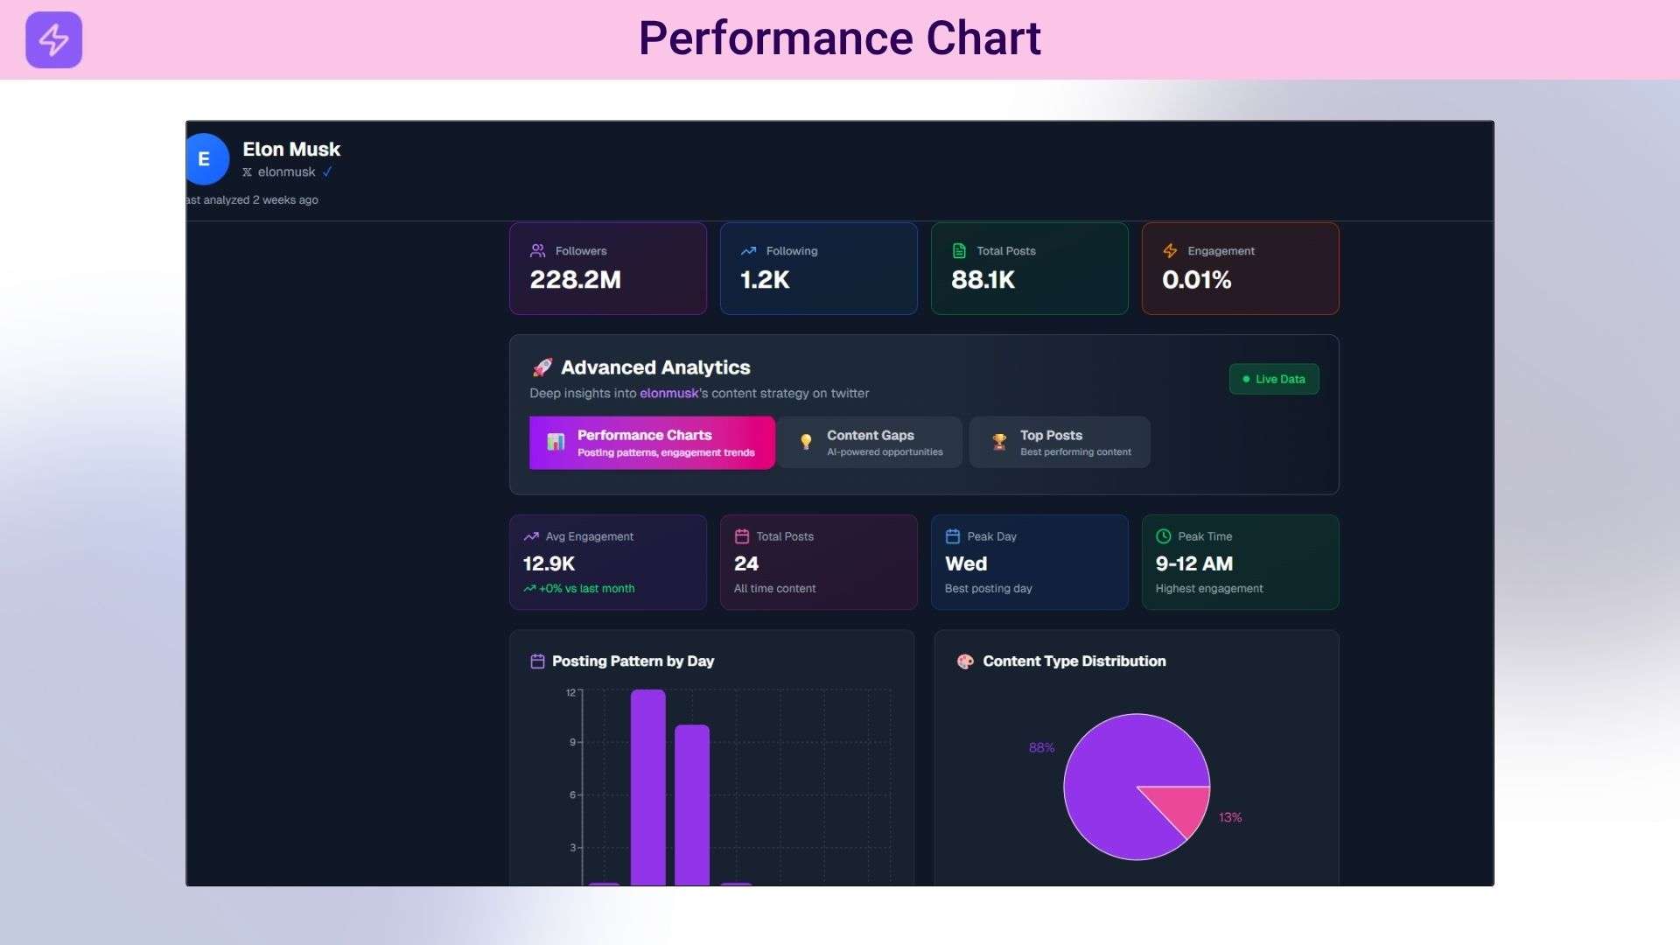This screenshot has height=945, width=1680.
Task: Click the rocket icon beside Advanced Analytics
Action: tap(542, 367)
